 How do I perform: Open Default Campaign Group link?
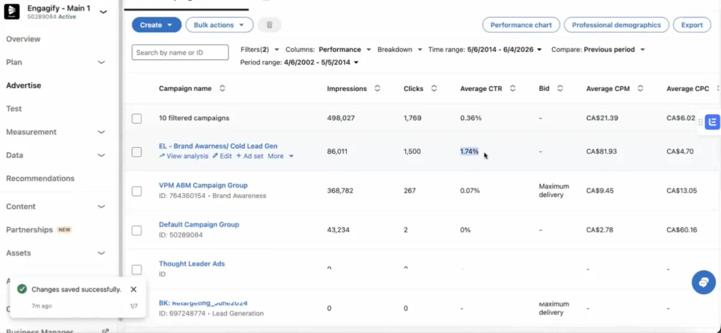pyautogui.click(x=199, y=224)
